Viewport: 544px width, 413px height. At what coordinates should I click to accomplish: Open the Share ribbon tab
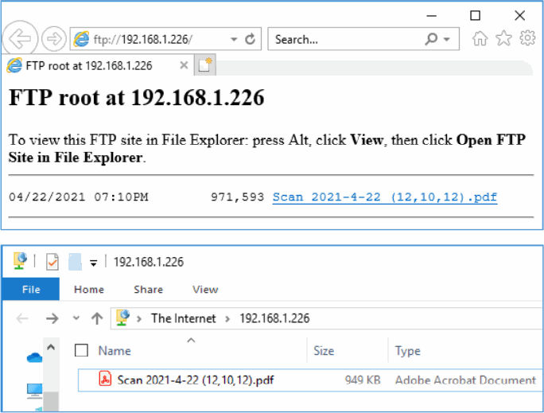coord(148,289)
